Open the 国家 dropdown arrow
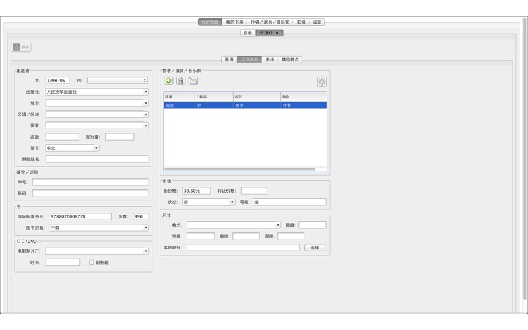Image resolution: width=528 pixels, height=330 pixels. pyautogui.click(x=146, y=125)
